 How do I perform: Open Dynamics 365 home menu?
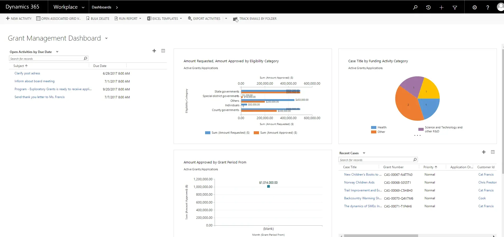(x=22, y=7)
